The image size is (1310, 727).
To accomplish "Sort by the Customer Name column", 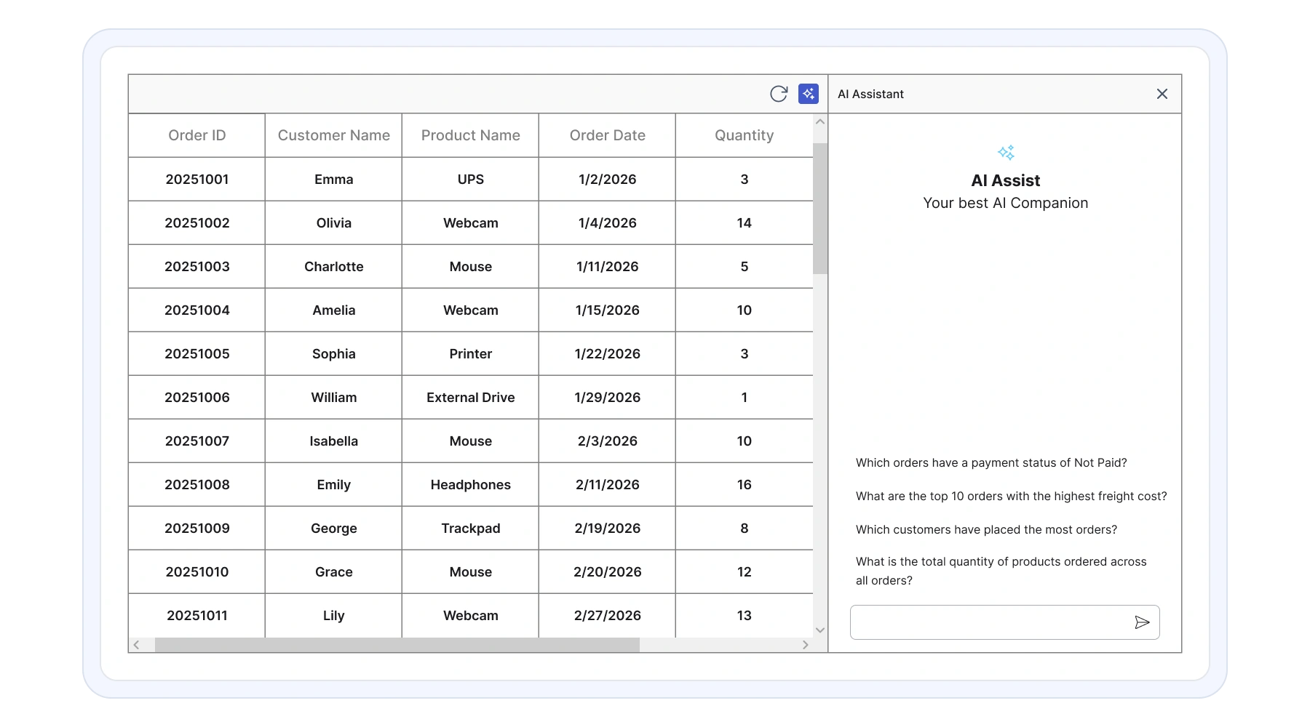I will 333,135.
